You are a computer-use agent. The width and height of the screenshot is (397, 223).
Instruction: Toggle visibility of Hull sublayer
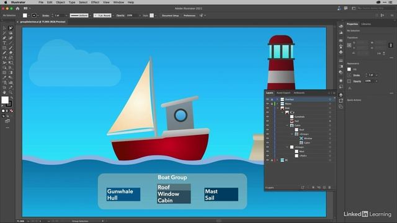[x=267, y=121]
